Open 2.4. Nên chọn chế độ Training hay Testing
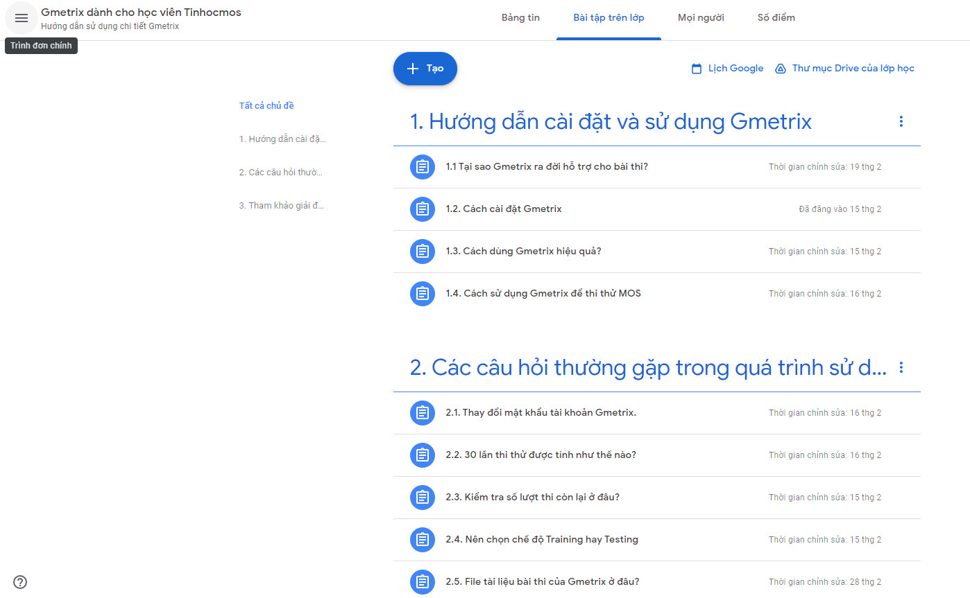 tap(542, 540)
